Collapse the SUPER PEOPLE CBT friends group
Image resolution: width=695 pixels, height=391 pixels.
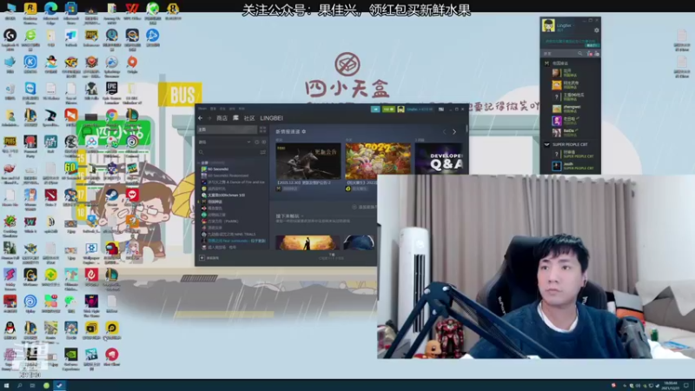[x=546, y=144]
